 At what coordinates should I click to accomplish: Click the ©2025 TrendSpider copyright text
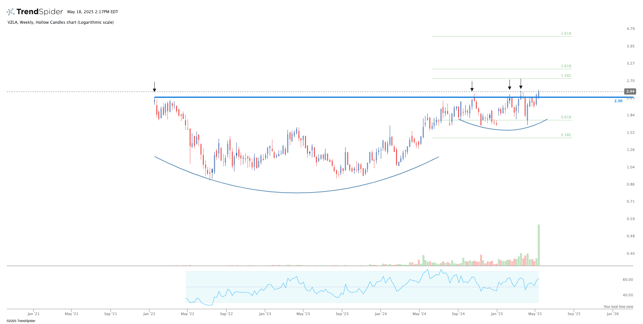[21, 321]
